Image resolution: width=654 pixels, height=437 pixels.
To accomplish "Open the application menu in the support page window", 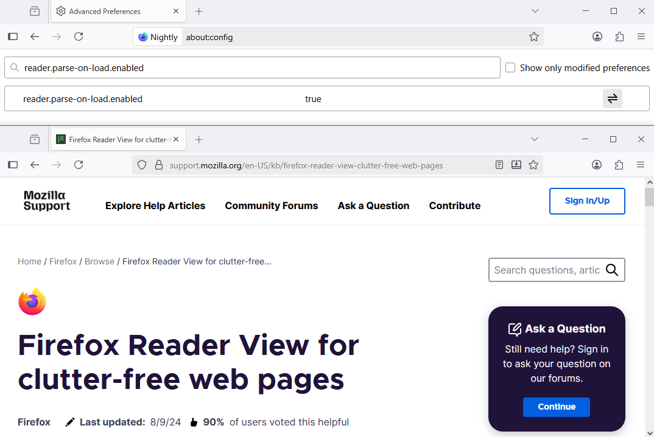I will pos(641,165).
